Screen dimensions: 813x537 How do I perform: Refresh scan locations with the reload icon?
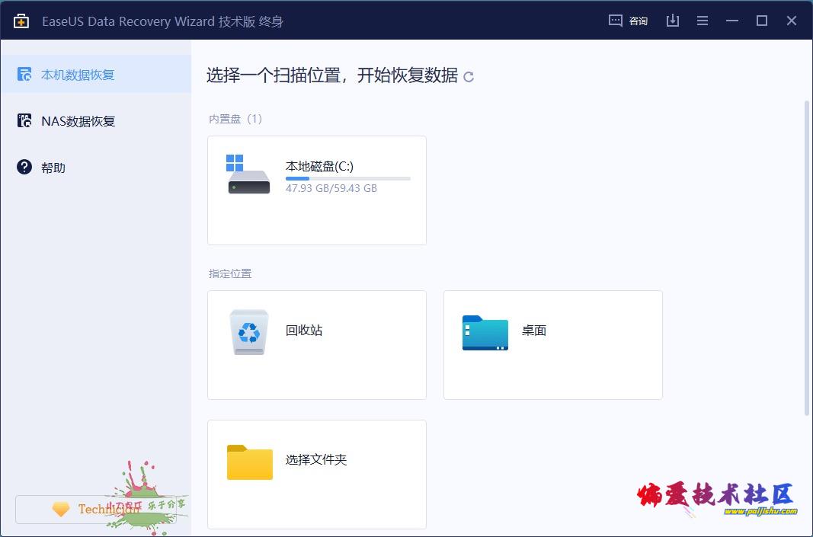click(x=469, y=77)
